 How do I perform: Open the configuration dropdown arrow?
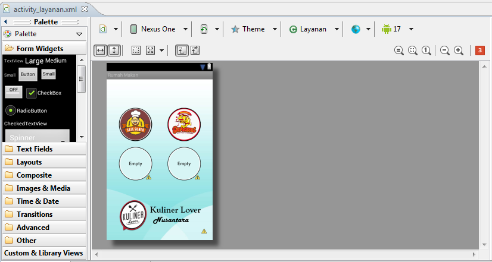tap(116, 29)
